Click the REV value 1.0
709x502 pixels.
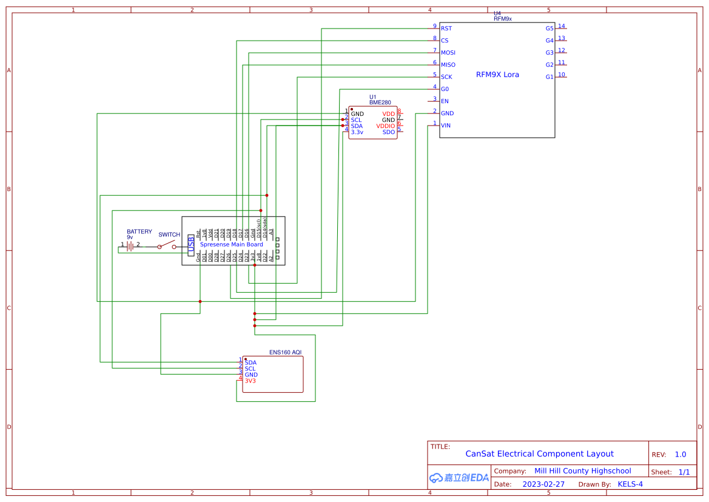coord(680,454)
